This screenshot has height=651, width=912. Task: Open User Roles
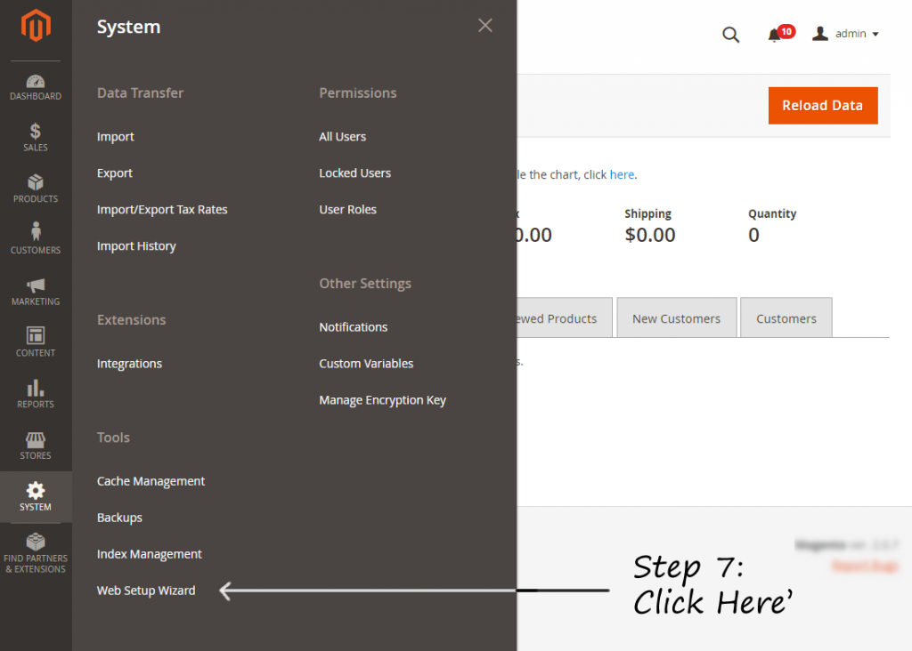pos(347,210)
